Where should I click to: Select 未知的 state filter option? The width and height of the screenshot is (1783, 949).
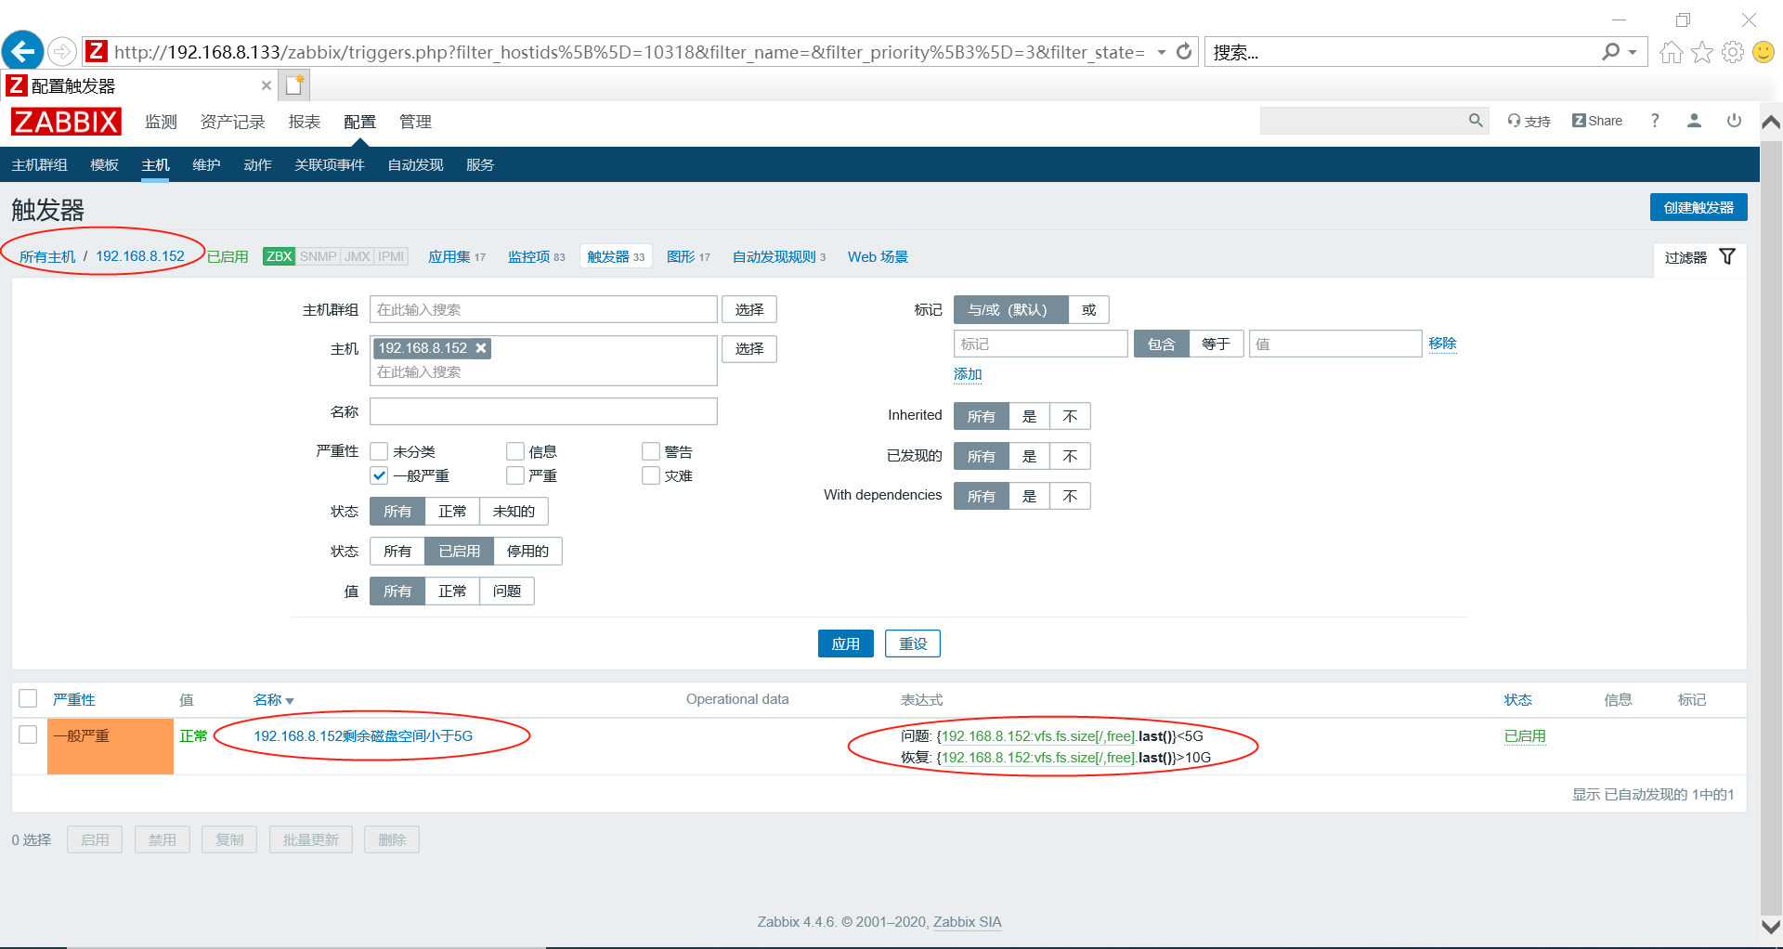514,511
